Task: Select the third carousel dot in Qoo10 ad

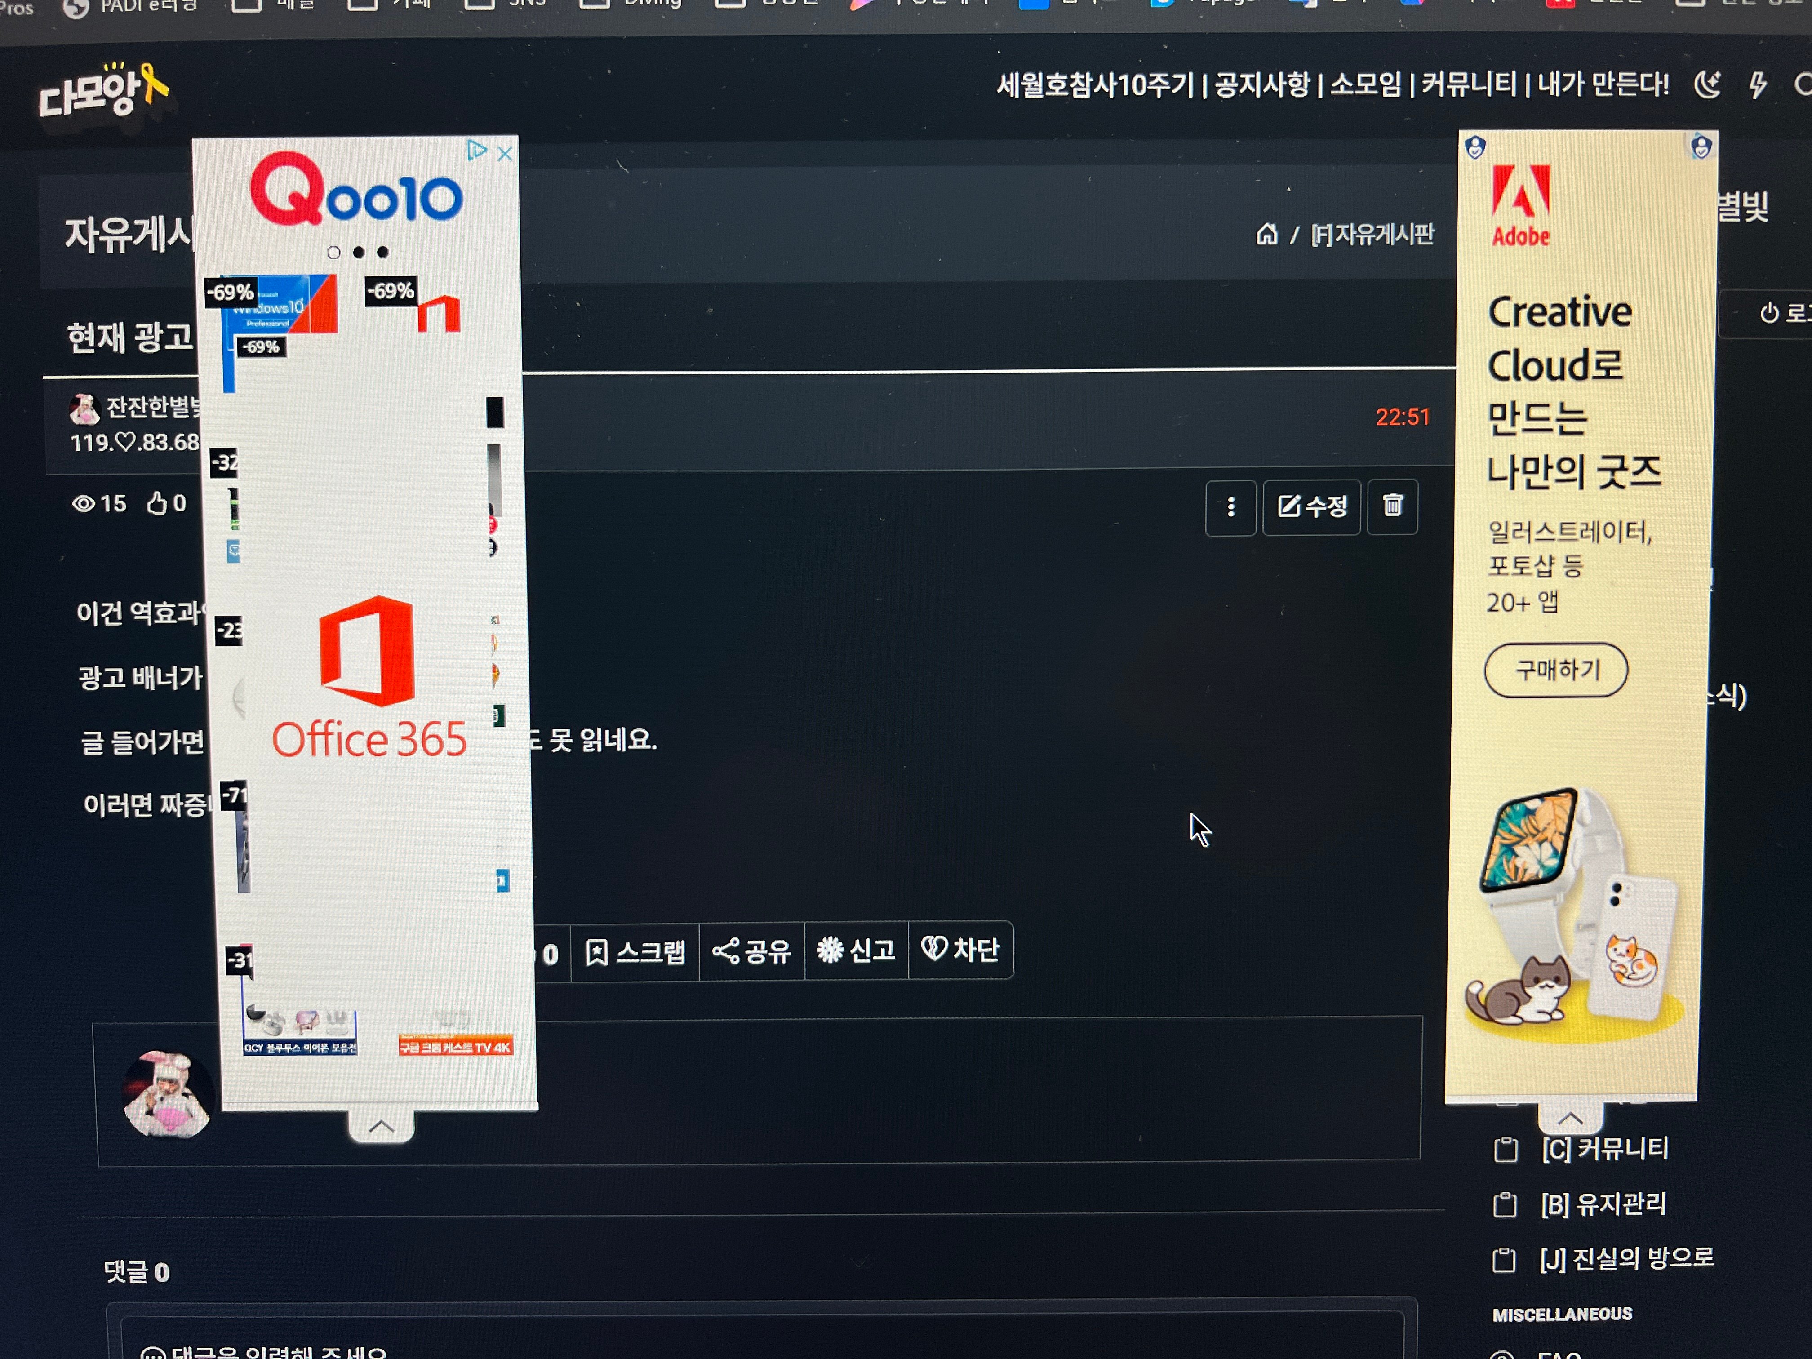Action: pyautogui.click(x=382, y=252)
